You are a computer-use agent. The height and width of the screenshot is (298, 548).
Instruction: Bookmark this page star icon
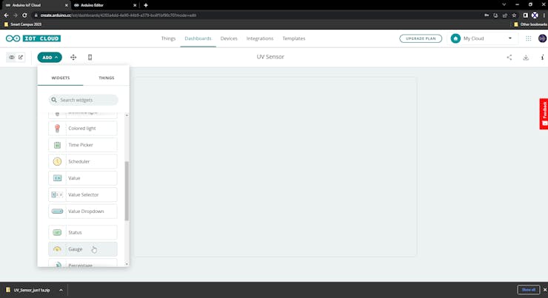514,16
